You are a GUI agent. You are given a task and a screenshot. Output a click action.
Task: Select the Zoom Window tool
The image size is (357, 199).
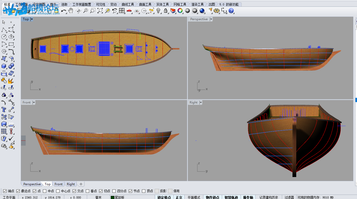pyautogui.click(x=93, y=11)
